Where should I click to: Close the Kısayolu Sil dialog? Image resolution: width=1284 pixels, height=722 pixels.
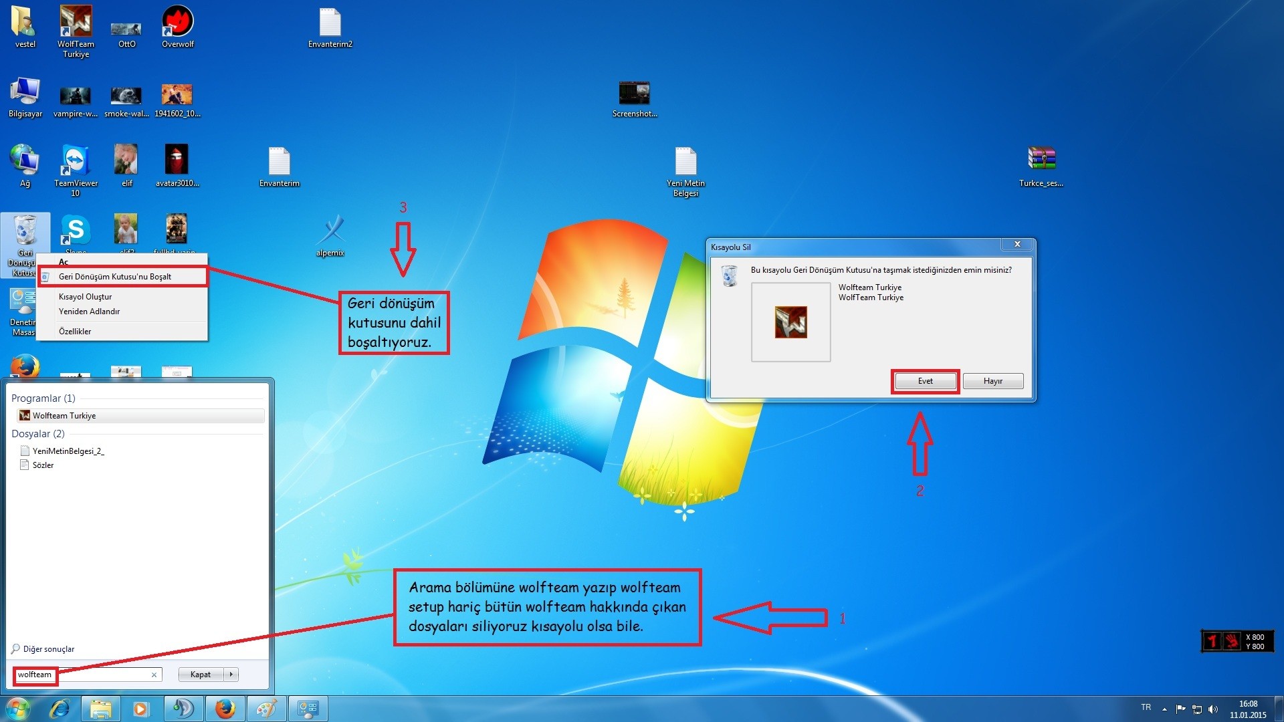click(1017, 245)
